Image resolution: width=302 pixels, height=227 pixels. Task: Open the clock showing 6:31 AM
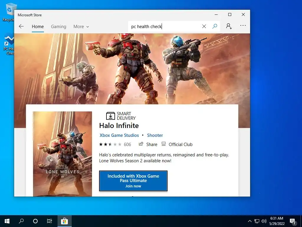coord(277,221)
